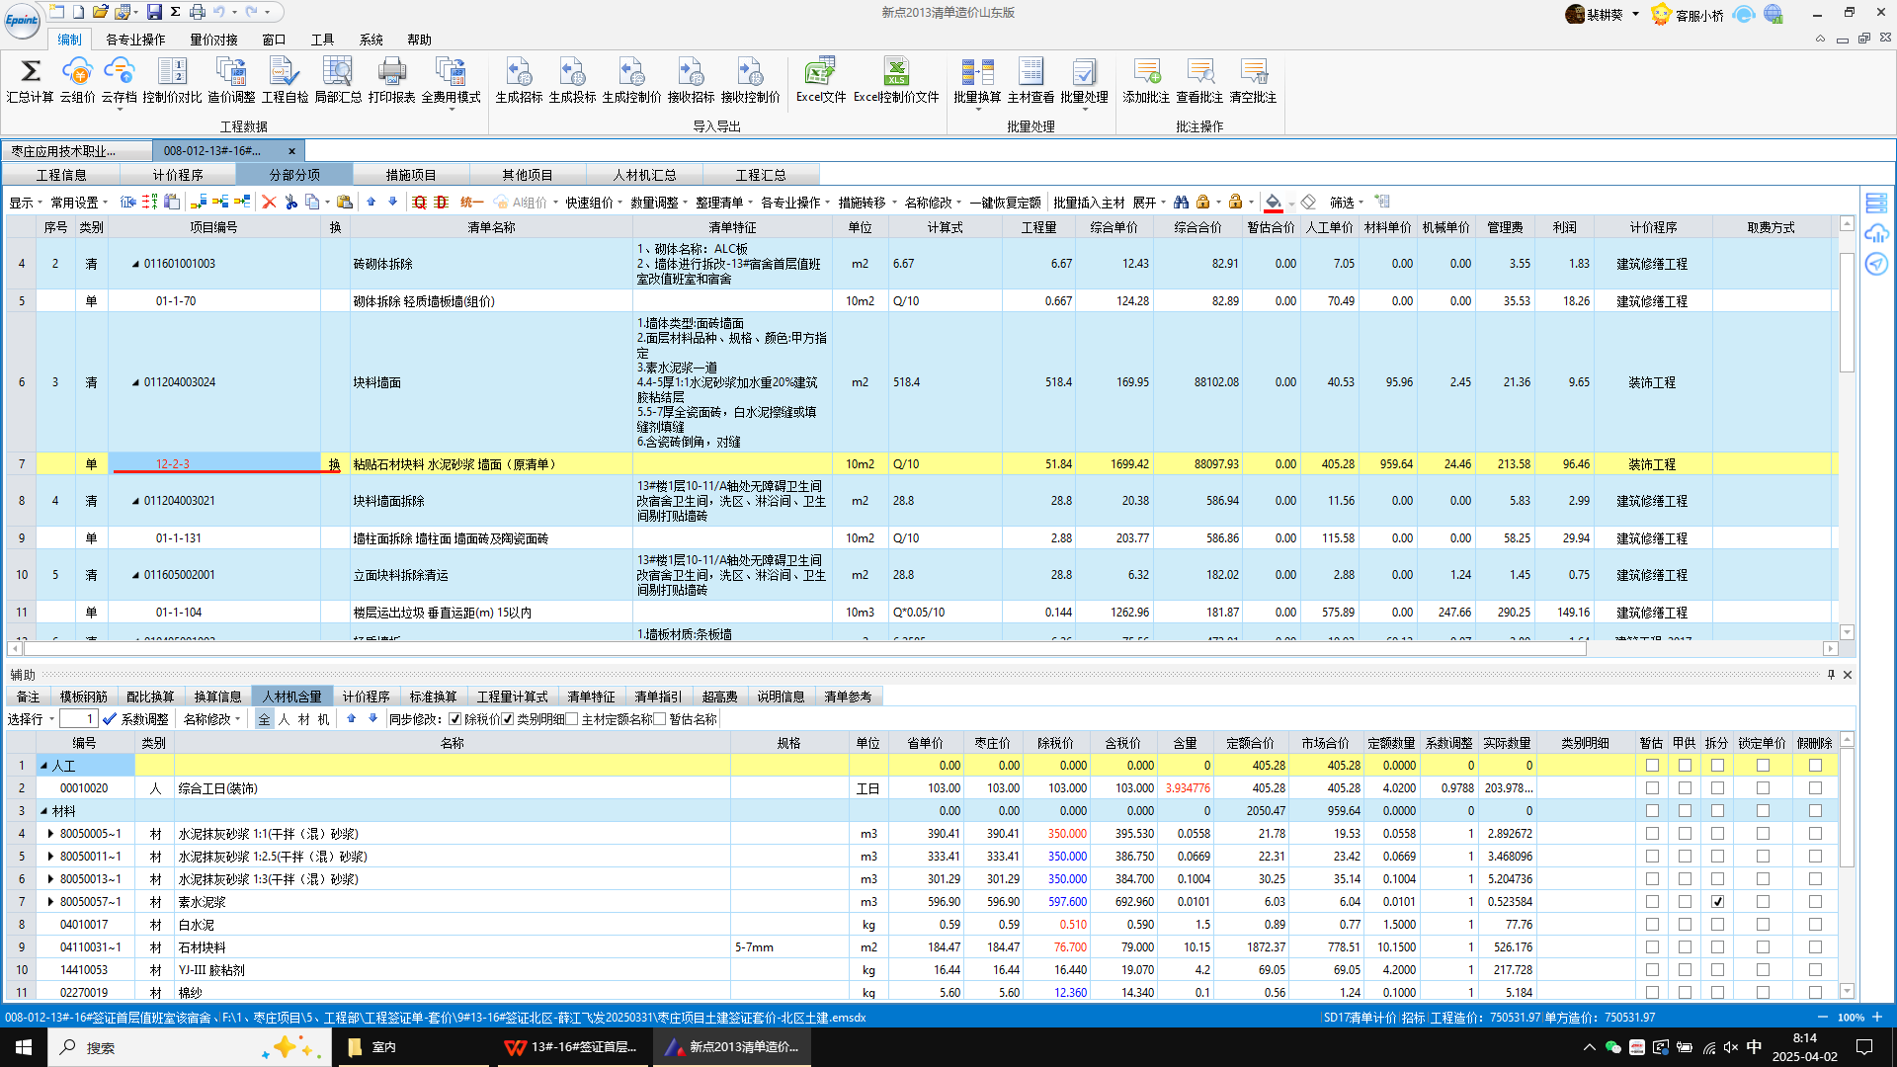Viewport: 1897px width, 1067px height.
Task: Toggle the 除税价 sync checkbox
Action: 455,719
